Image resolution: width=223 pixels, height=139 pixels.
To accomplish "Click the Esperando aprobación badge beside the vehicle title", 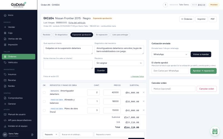I will 102,18.
